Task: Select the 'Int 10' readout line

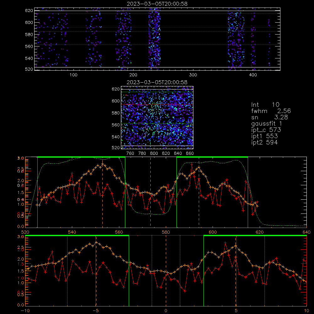Action: coord(265,105)
